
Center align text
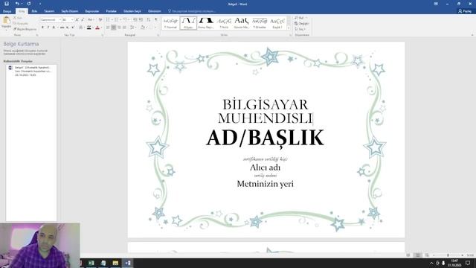pos(114,28)
